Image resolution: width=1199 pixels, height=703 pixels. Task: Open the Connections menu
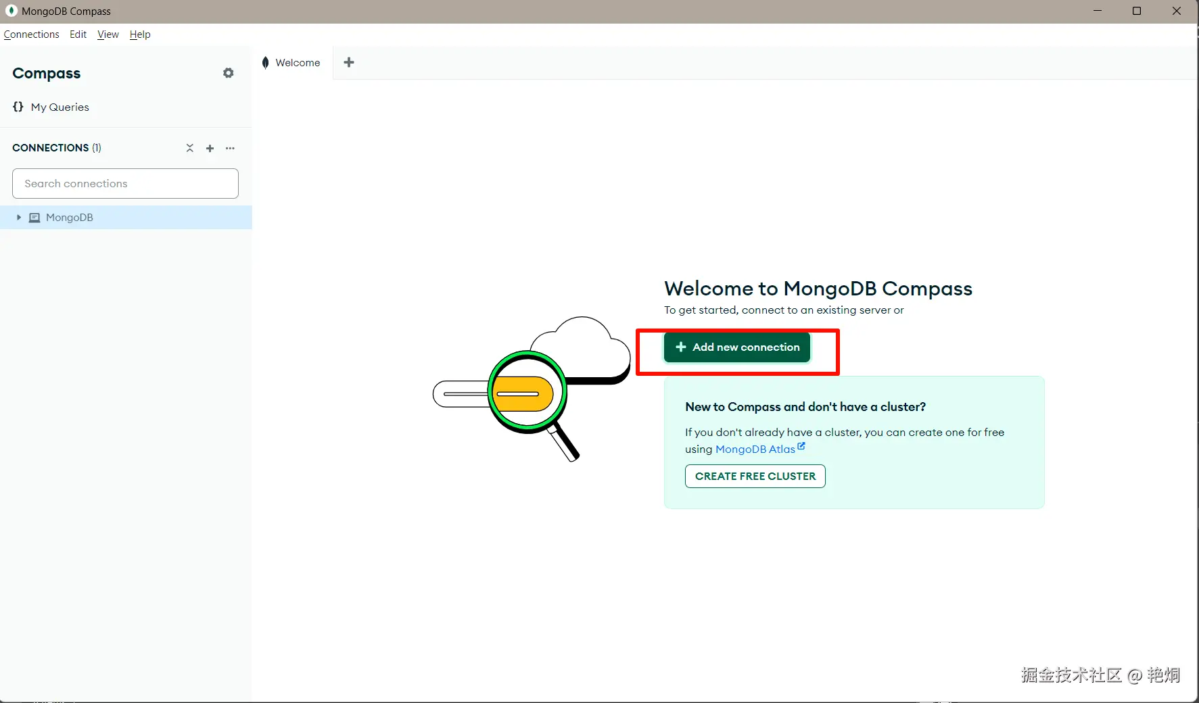tap(32, 34)
